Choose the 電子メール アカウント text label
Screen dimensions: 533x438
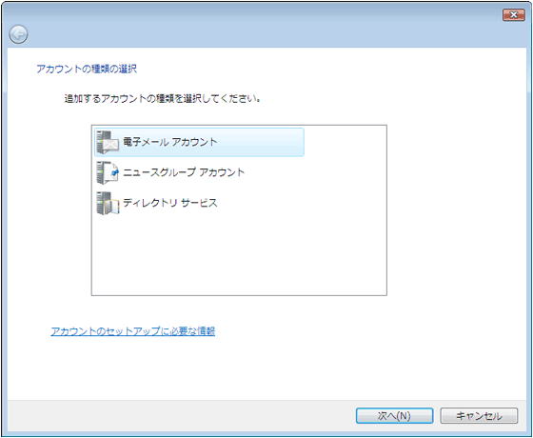[x=170, y=142]
